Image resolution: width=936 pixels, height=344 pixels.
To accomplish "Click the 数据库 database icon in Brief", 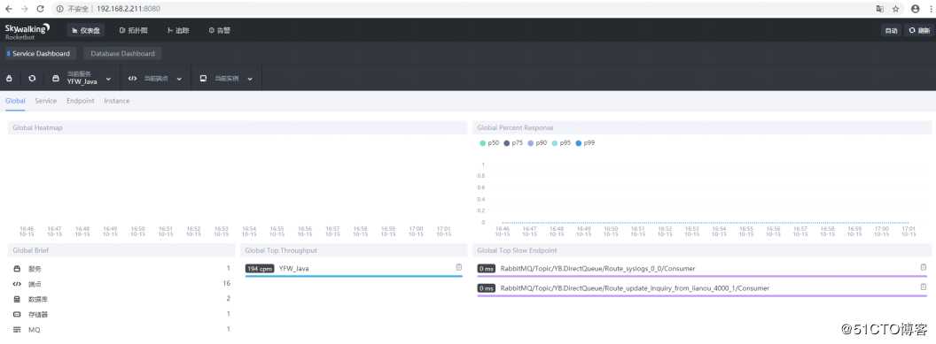I will [x=17, y=299].
